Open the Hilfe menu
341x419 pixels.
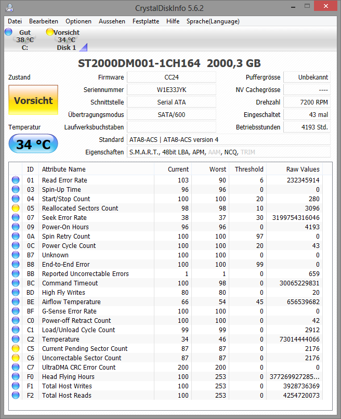click(173, 21)
